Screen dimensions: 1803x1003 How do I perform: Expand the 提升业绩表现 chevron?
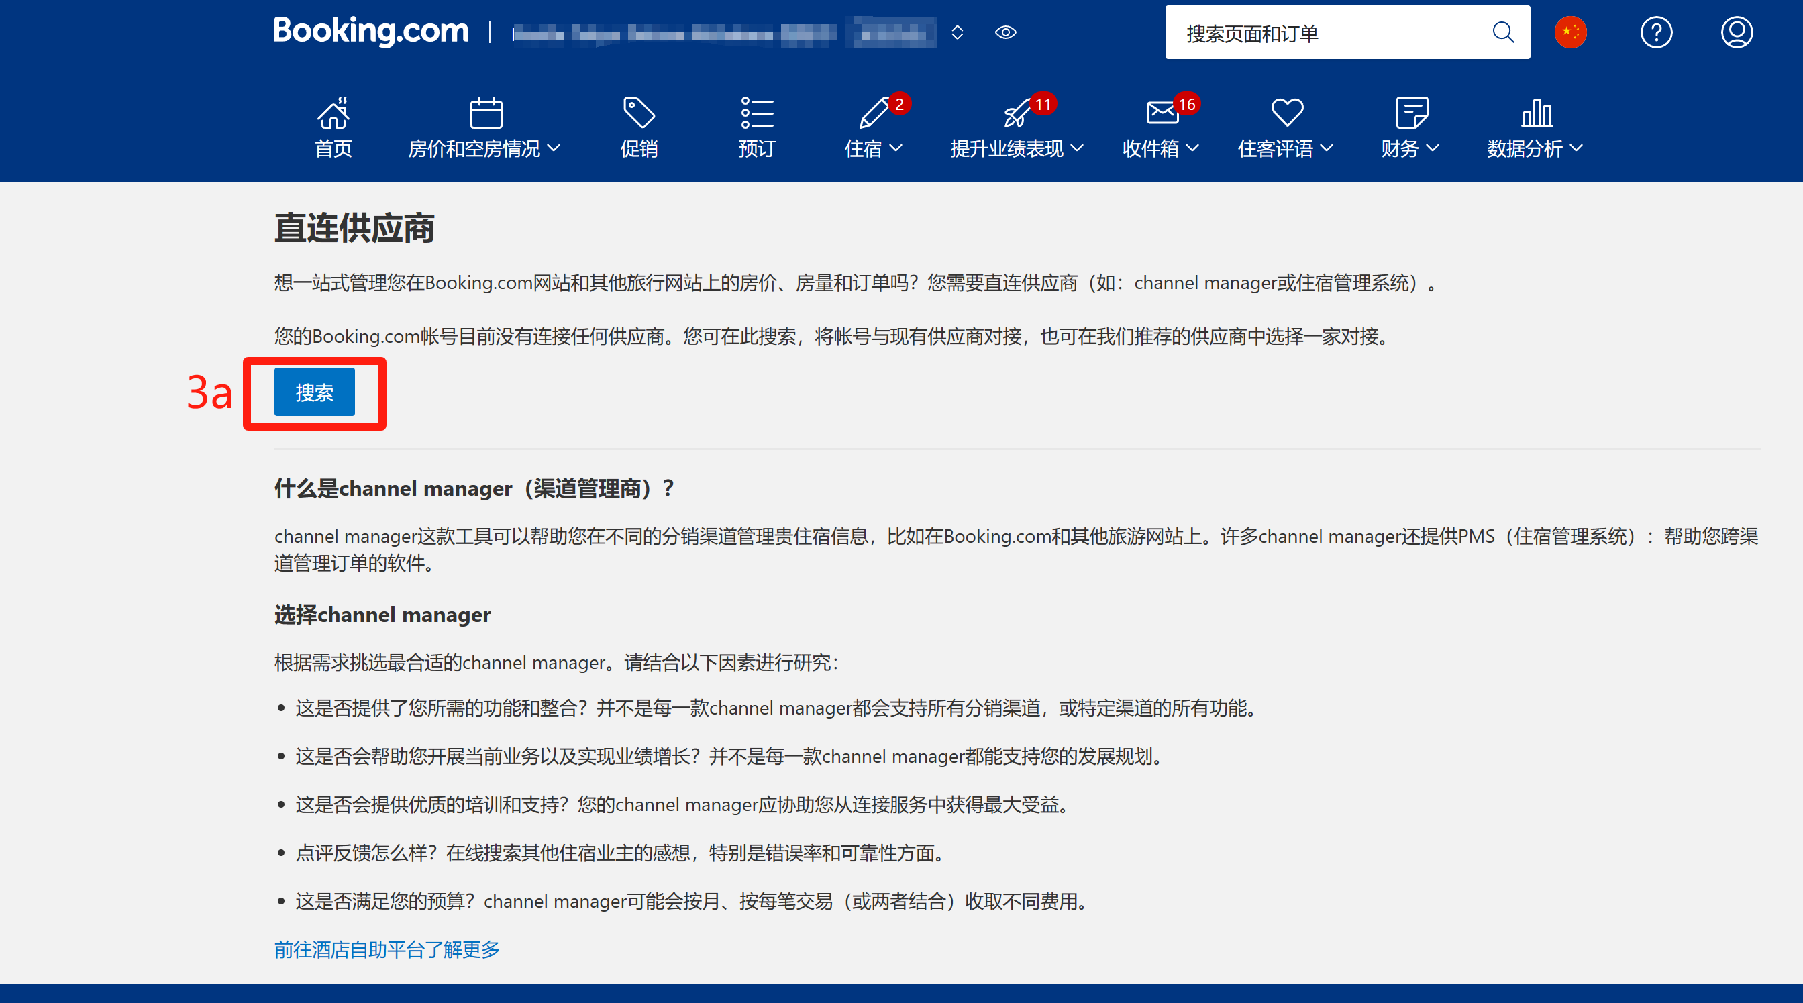[1077, 148]
